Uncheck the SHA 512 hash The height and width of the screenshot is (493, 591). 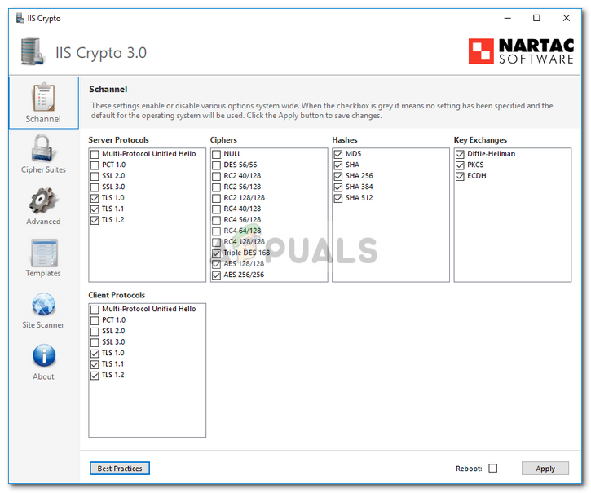338,198
